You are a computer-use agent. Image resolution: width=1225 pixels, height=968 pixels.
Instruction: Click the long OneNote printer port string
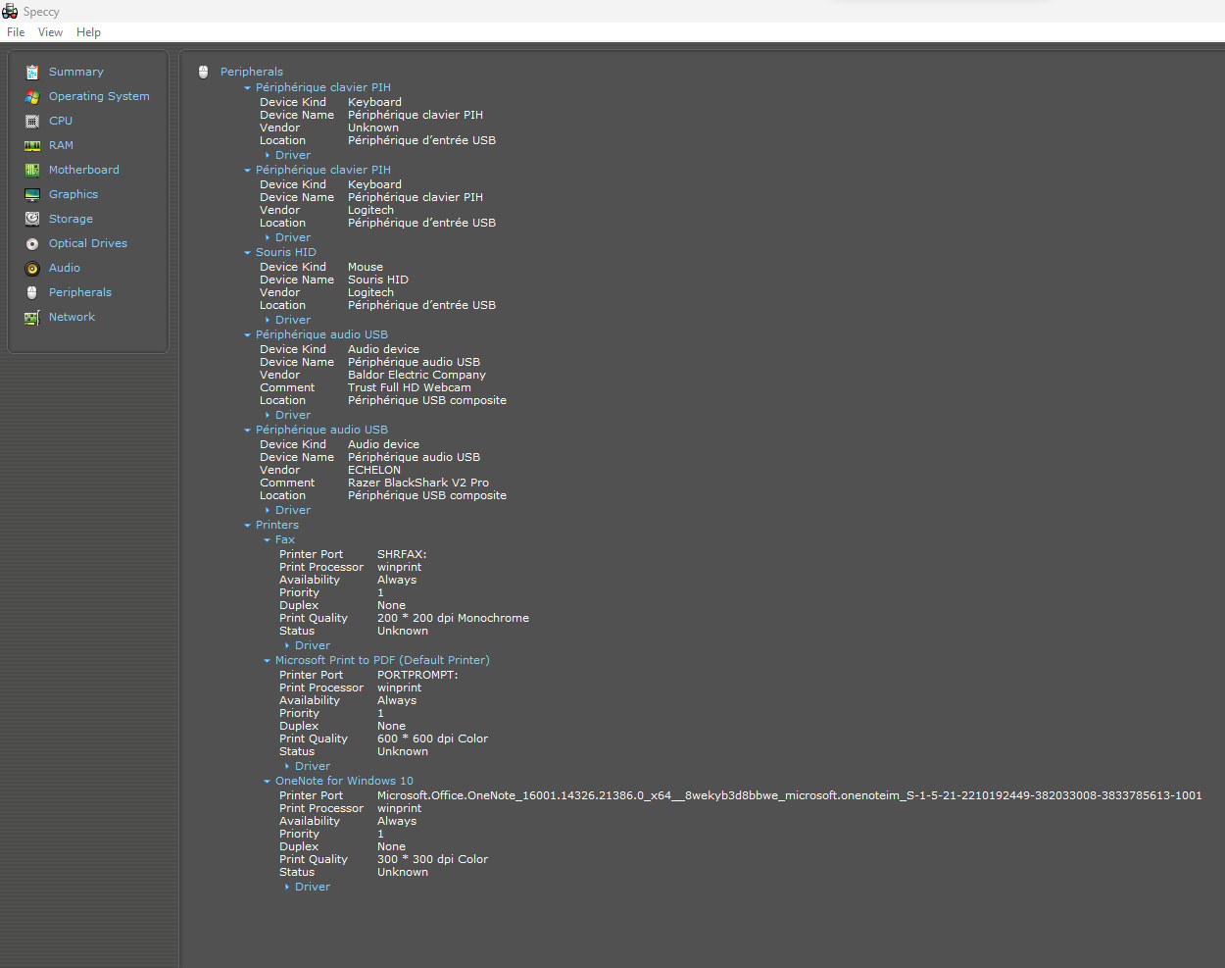[790, 795]
